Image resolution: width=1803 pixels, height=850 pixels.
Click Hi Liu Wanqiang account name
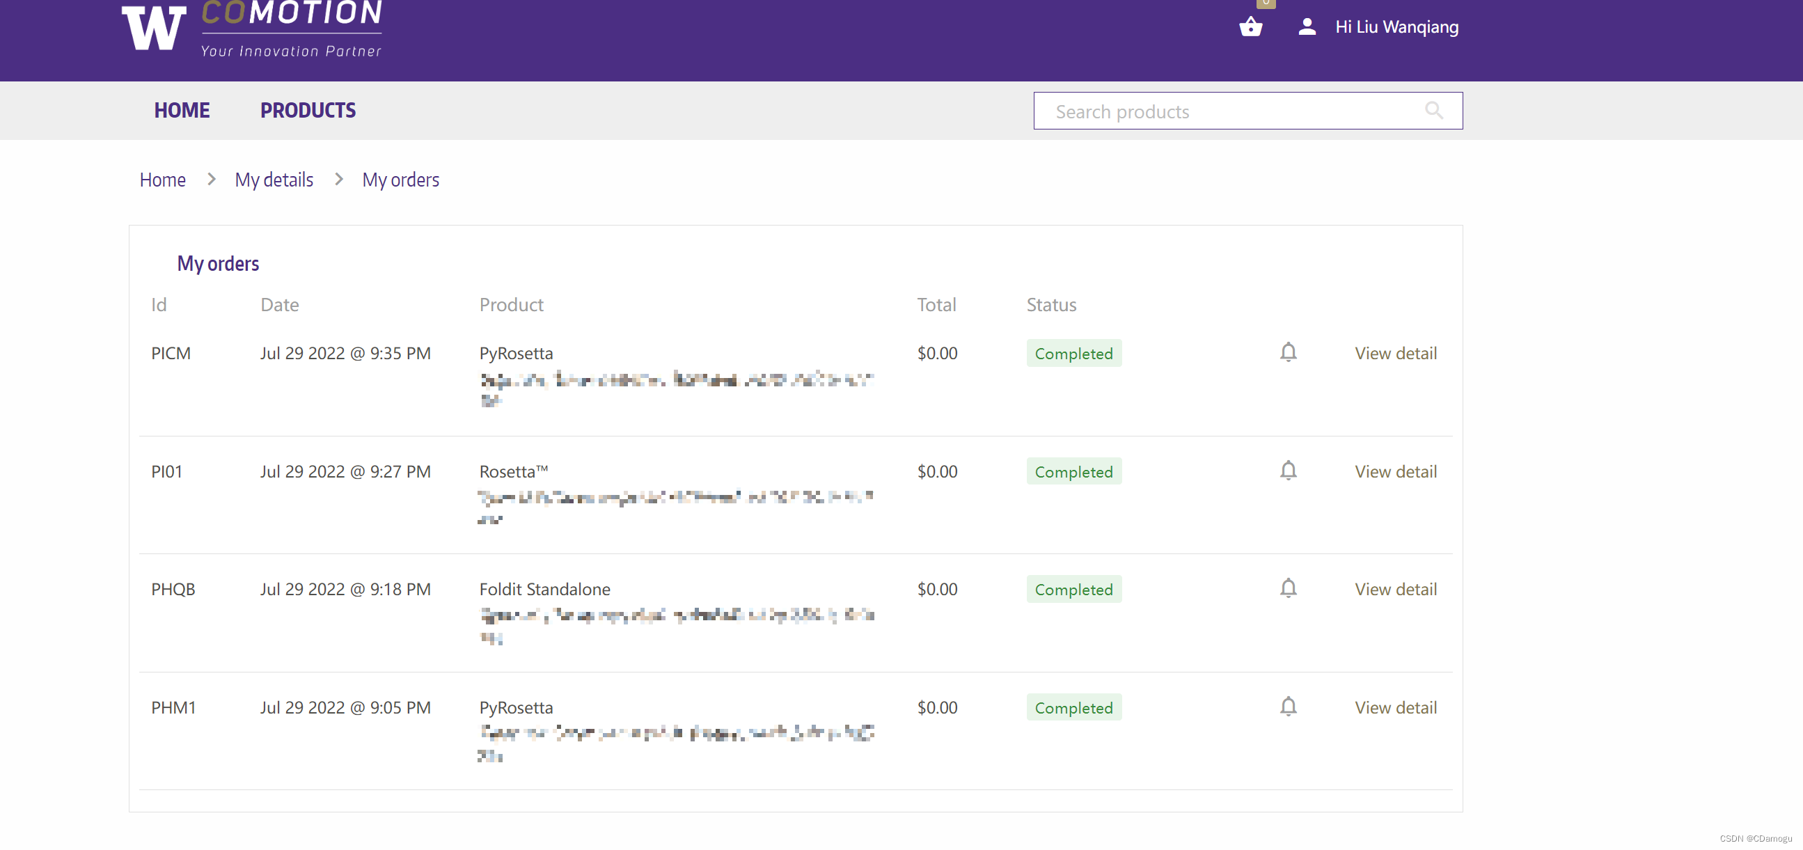click(x=1396, y=26)
